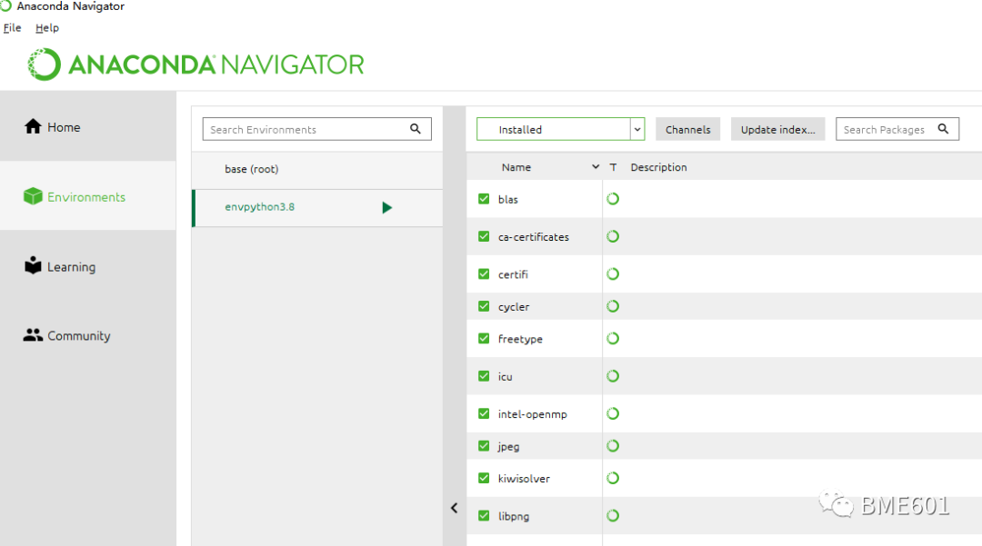Click the Home house icon

click(x=33, y=126)
